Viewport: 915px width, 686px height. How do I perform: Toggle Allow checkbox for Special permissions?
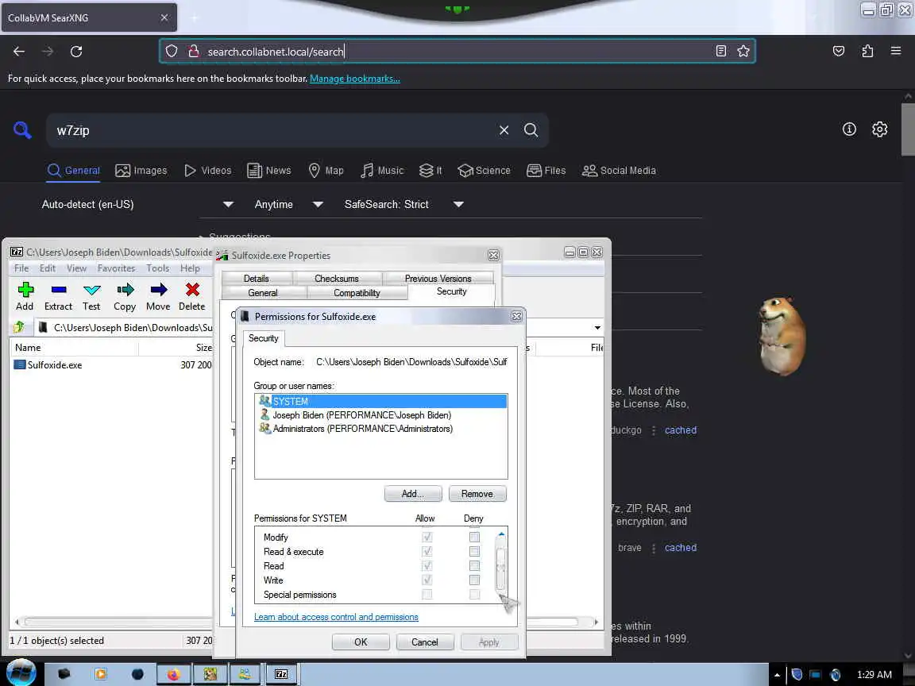tap(427, 595)
